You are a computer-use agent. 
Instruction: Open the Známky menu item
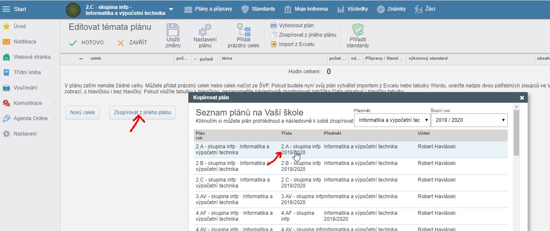coord(391,9)
